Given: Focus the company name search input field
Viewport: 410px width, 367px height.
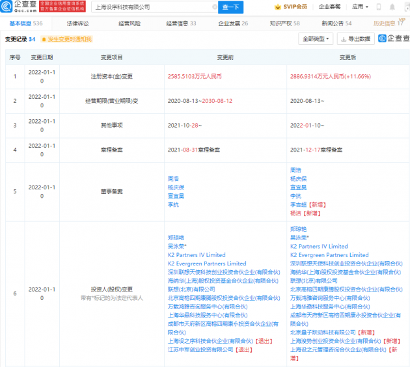Looking at the screenshot, I should [153, 7].
